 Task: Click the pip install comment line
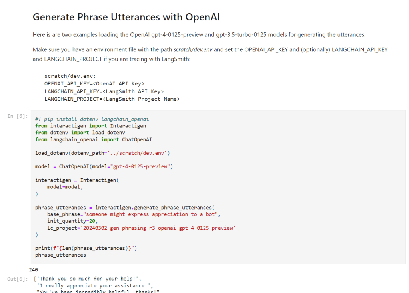pos(92,119)
